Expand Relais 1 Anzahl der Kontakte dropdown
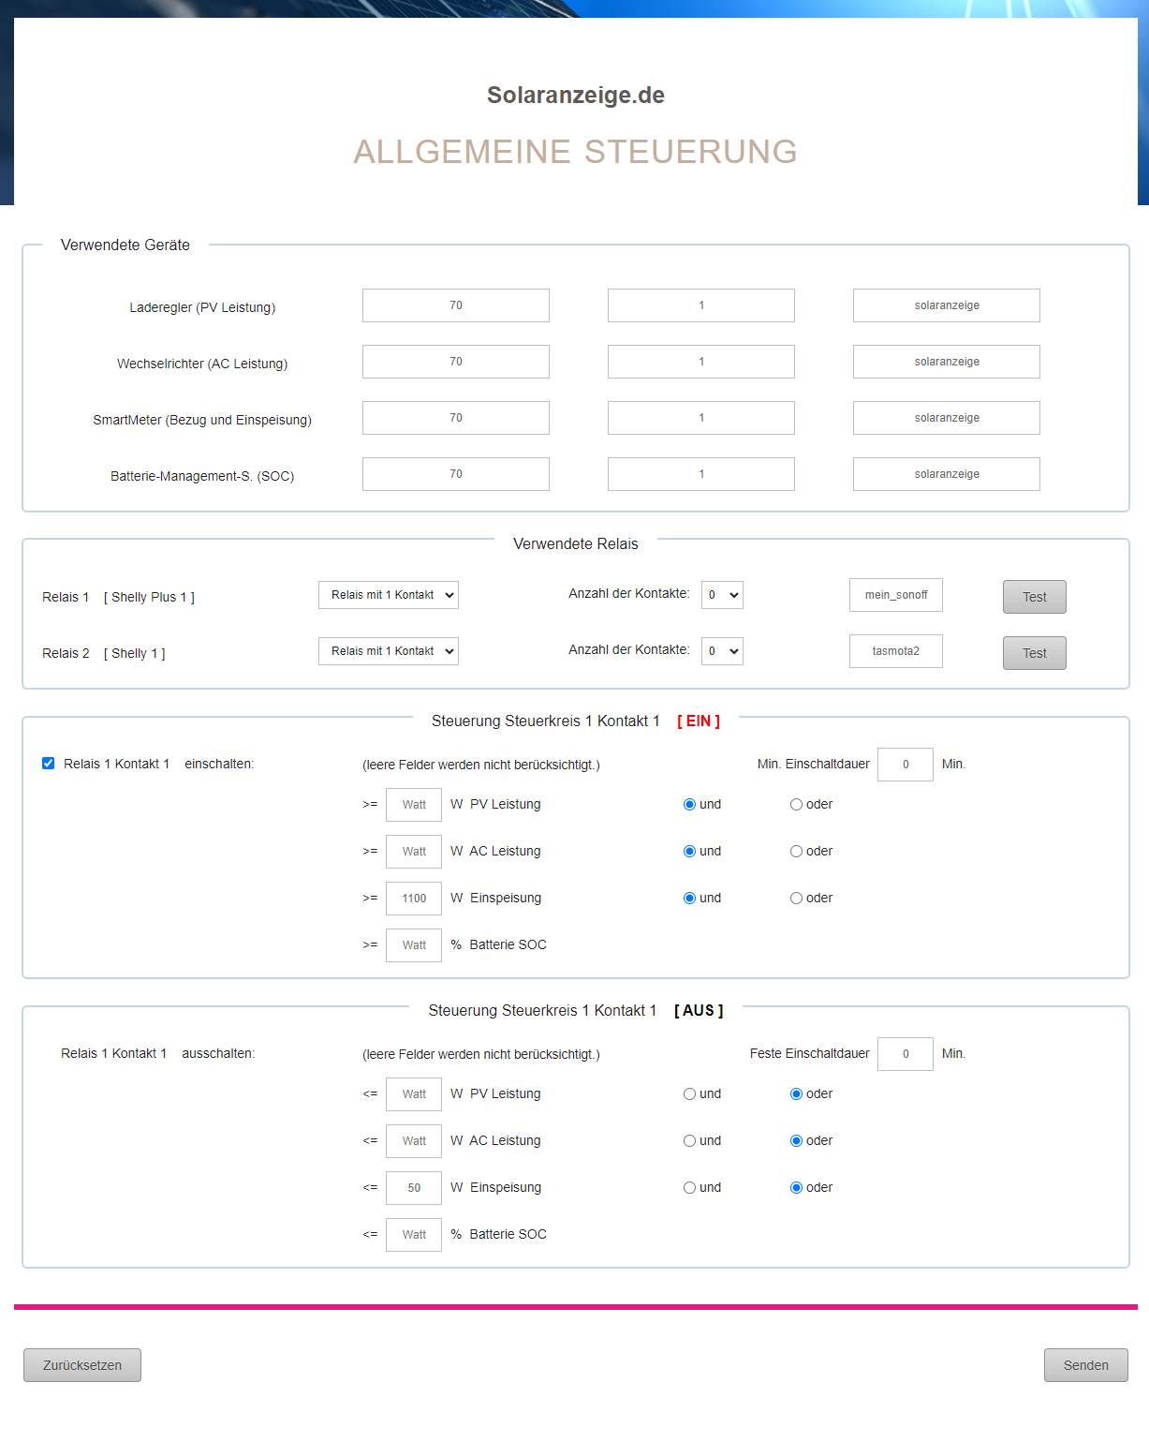Image resolution: width=1149 pixels, height=1442 pixels. click(722, 595)
